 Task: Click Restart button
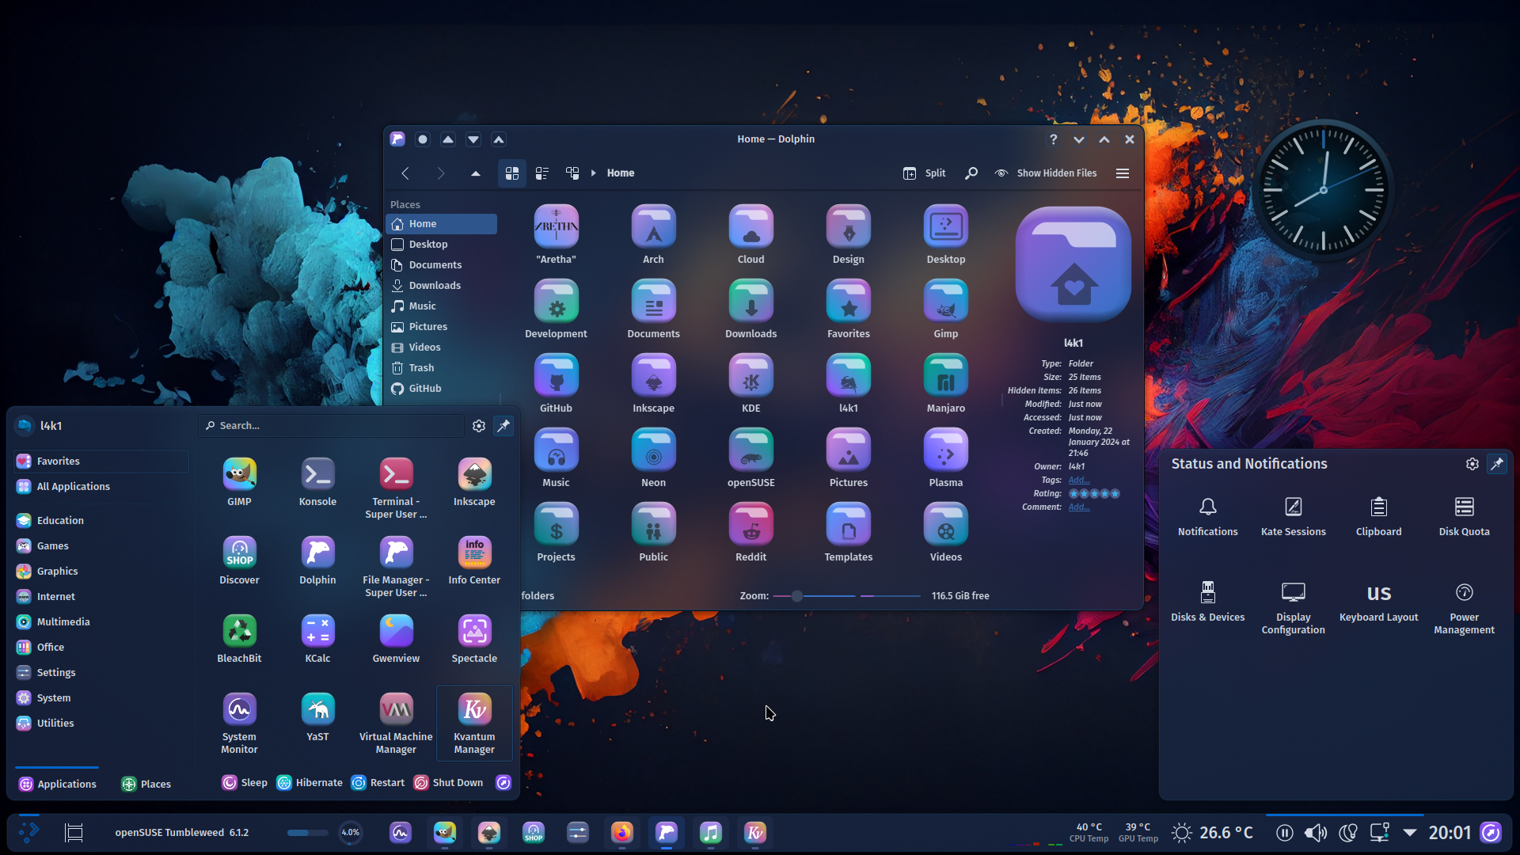[x=378, y=783]
